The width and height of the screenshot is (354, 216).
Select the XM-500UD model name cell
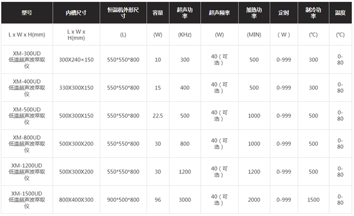pyautogui.click(x=27, y=116)
